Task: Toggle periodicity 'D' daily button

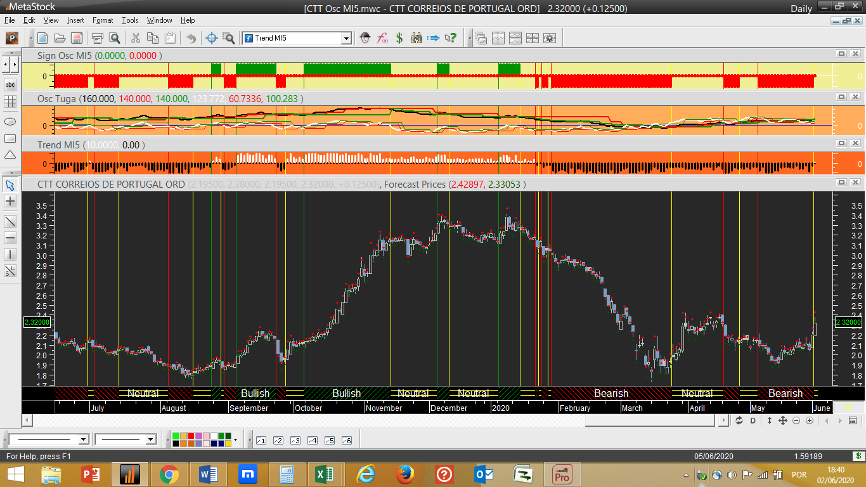Action: tap(753, 420)
